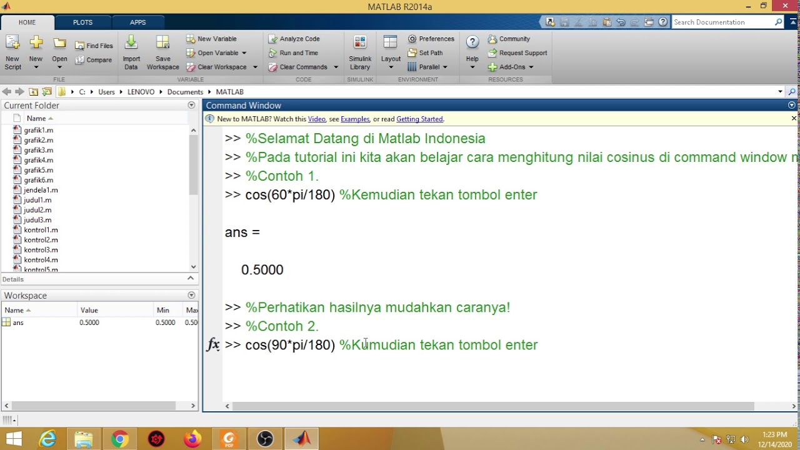Open Firefox from the taskbar
The width and height of the screenshot is (800, 450).
[x=192, y=439]
